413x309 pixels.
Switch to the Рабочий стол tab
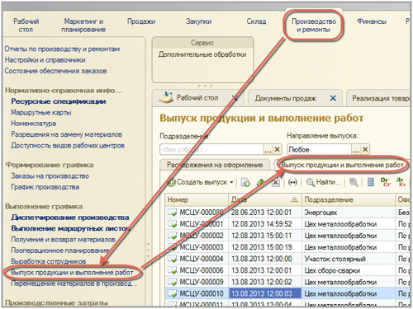click(x=197, y=98)
